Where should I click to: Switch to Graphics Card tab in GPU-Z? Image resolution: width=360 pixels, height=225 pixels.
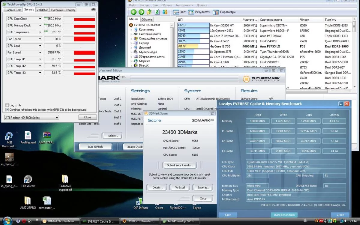(x=13, y=10)
